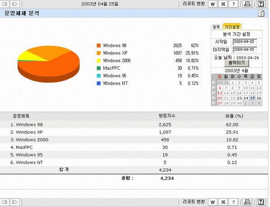Click the 총합 total value 4,234
Viewport: 270px width, 207px height.
167,178
